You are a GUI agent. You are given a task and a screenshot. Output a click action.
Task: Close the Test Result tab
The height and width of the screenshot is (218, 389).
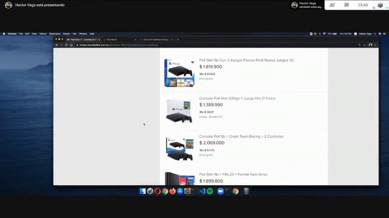coord(136,39)
